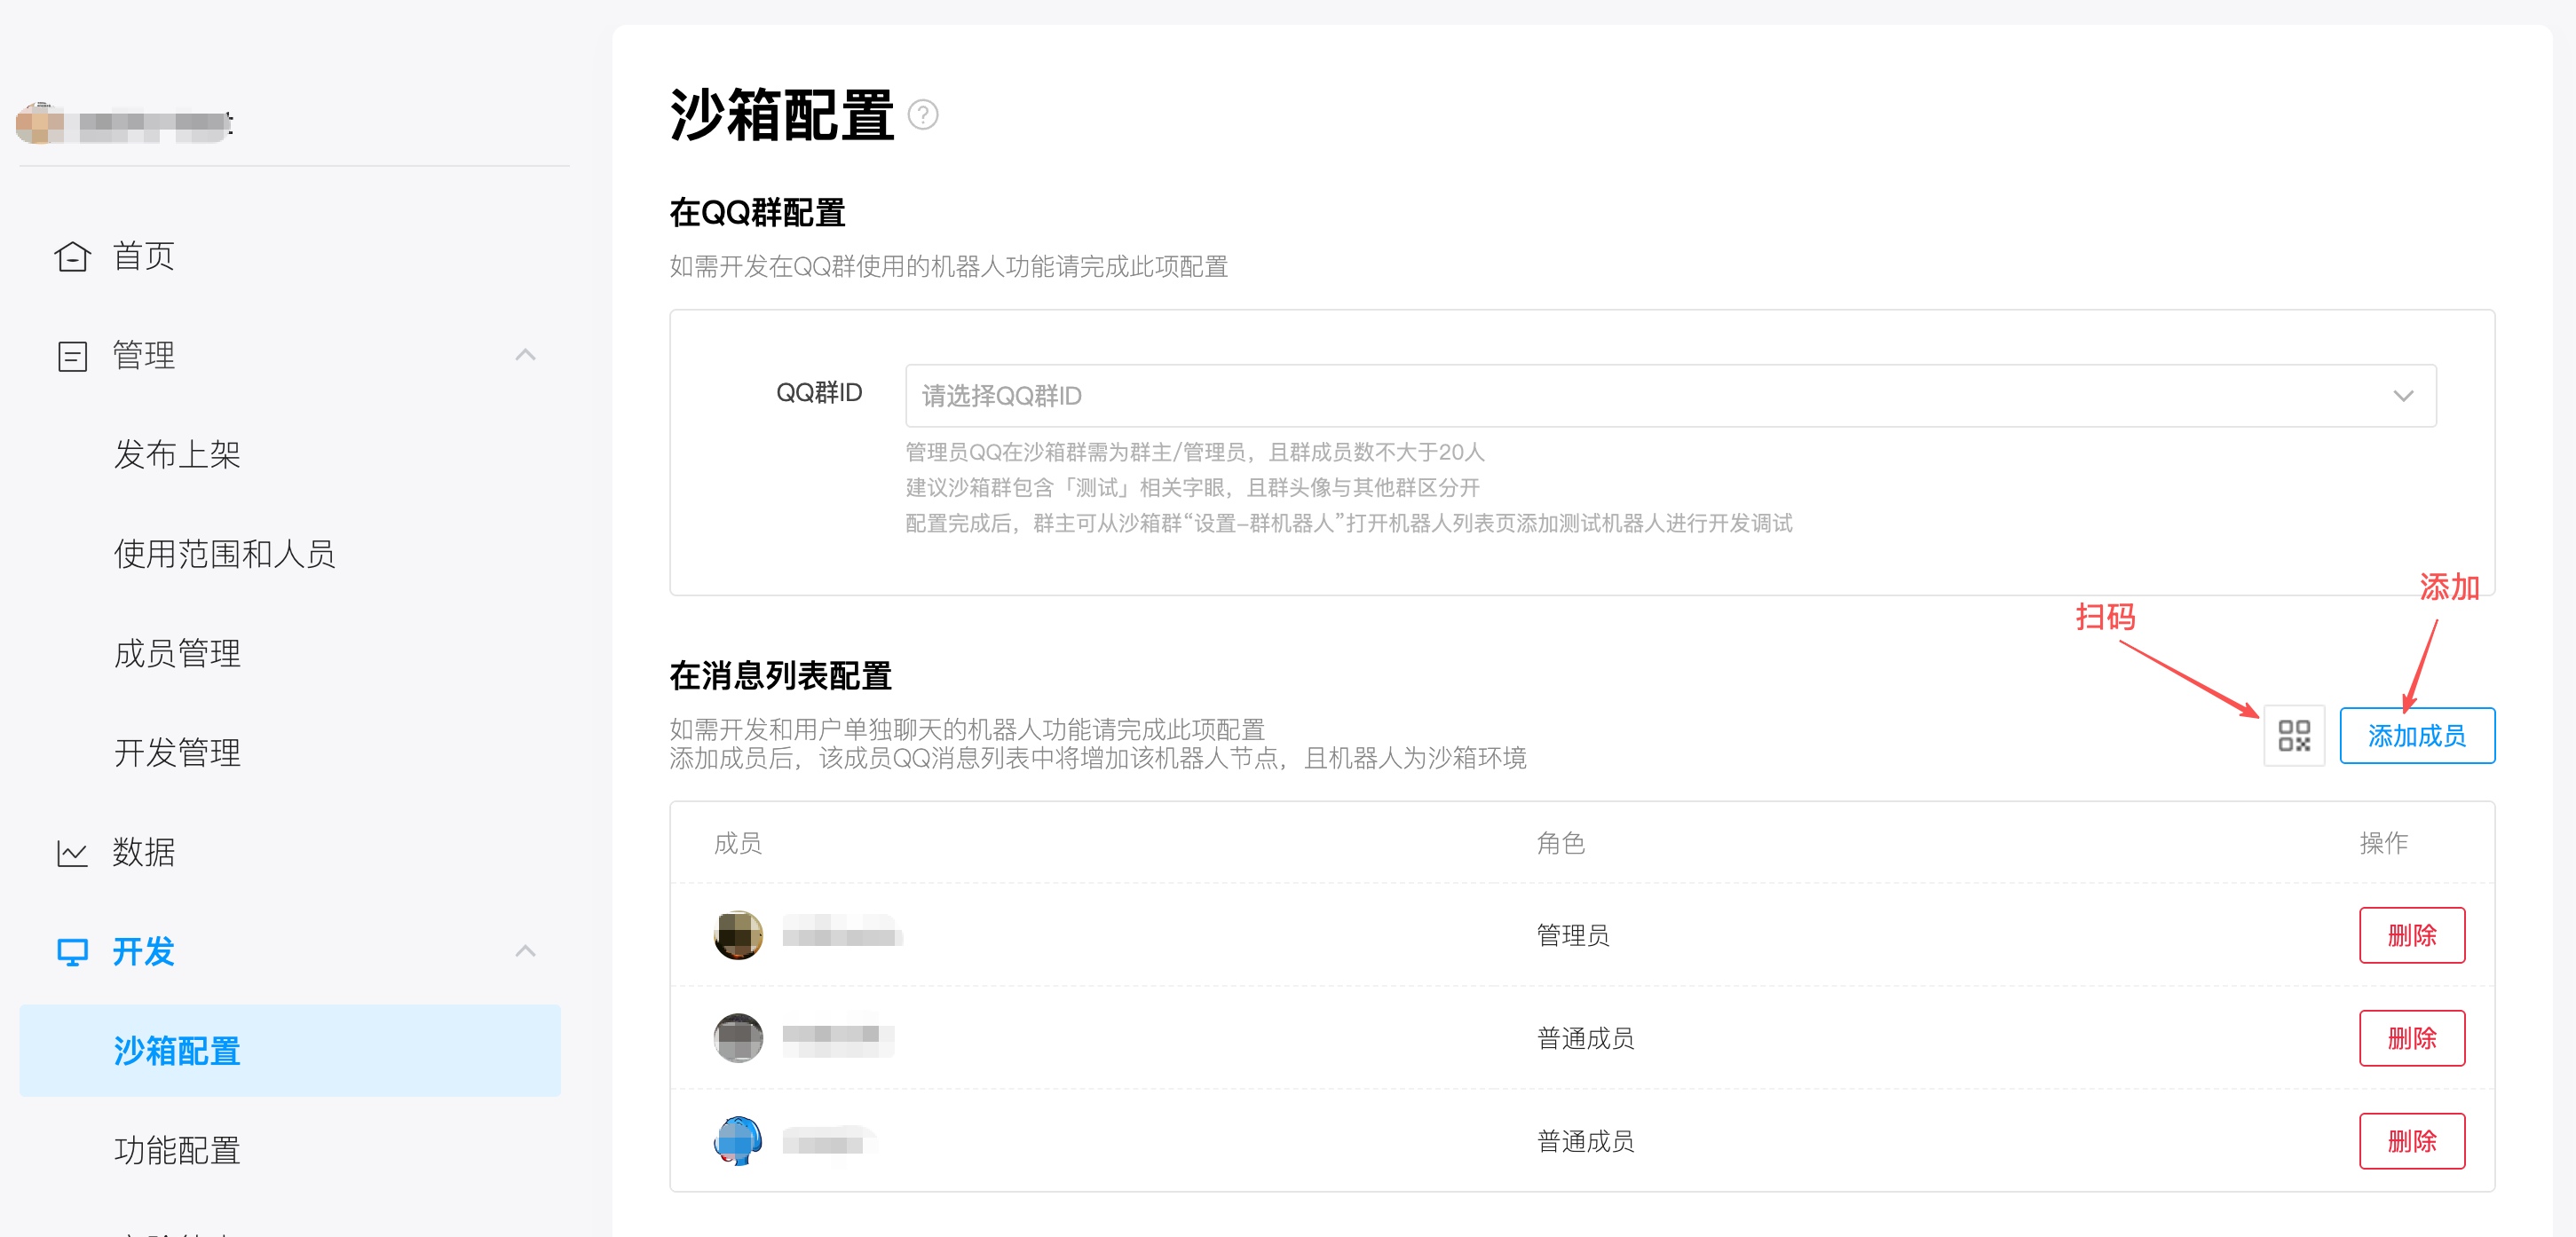The image size is (2576, 1237).
Task: Open the 使用范围和人员 page
Action: pyautogui.click(x=225, y=553)
